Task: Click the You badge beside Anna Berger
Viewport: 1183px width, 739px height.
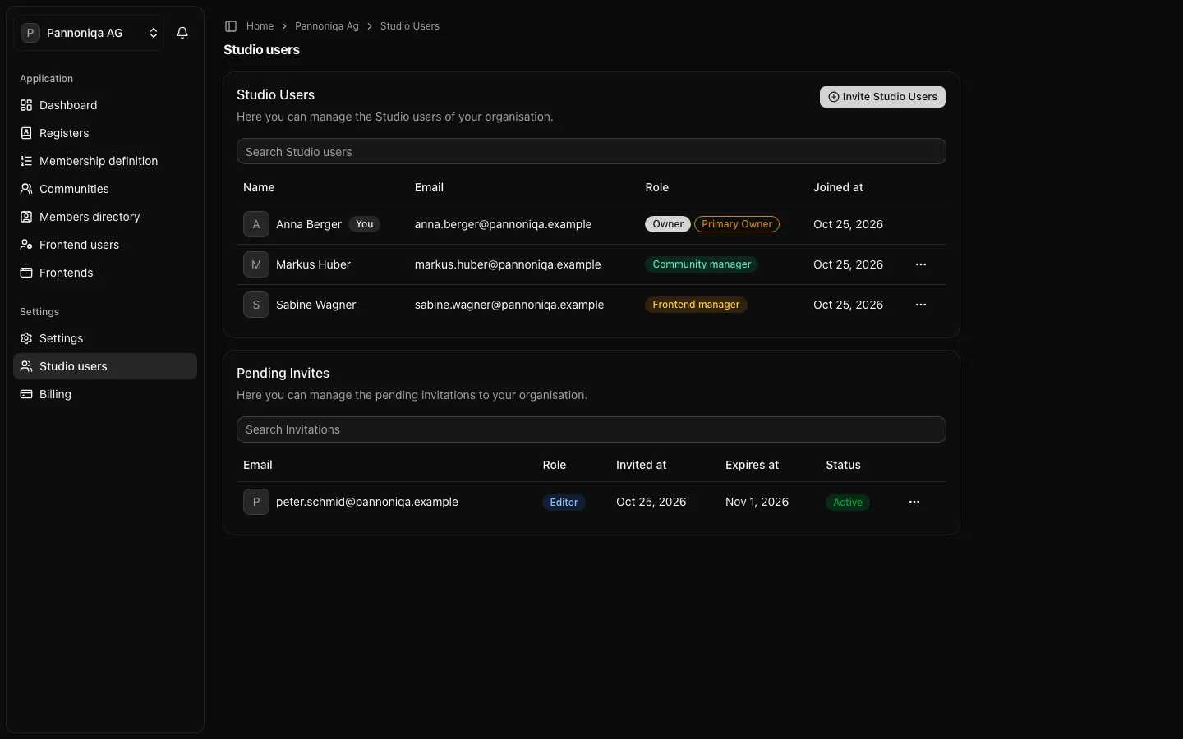Action: [x=365, y=224]
